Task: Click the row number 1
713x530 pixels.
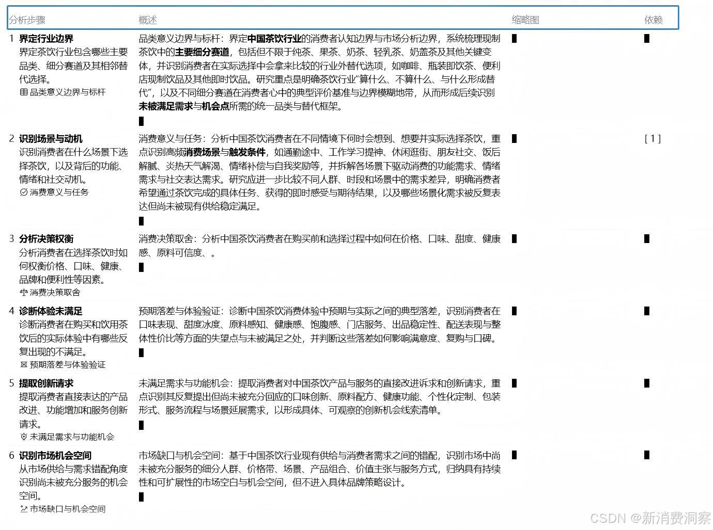Action: tap(12, 39)
